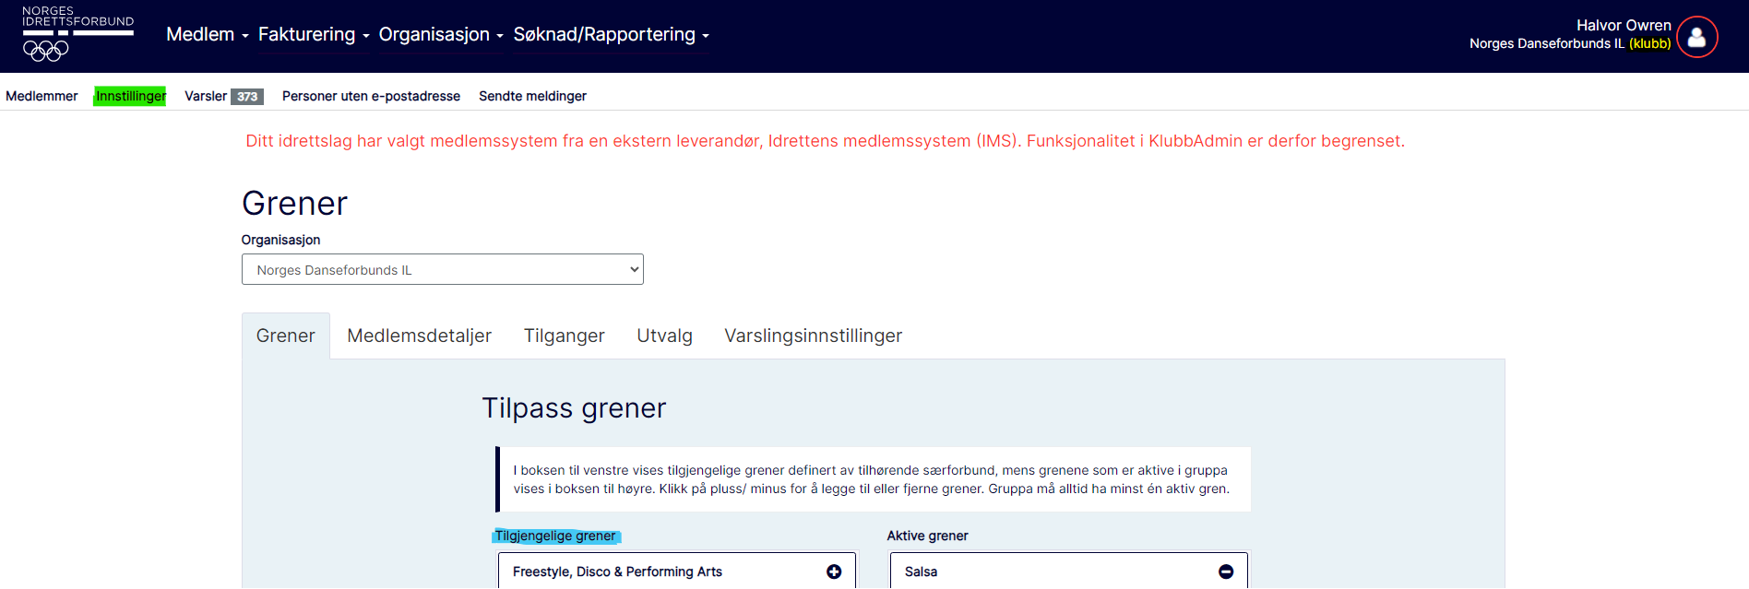Image resolution: width=1749 pixels, height=589 pixels.
Task: Switch to the Varslingsinnstillinger tab
Action: [814, 336]
